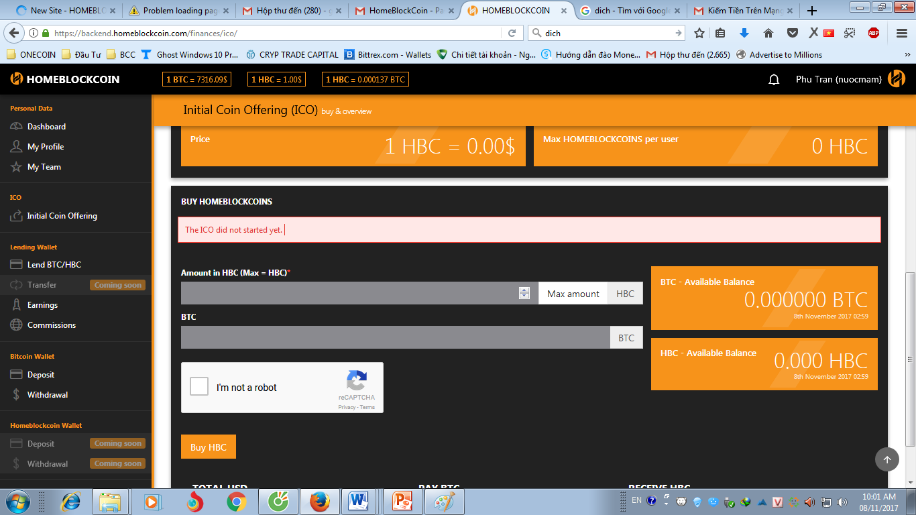Screen dimensions: 916x515
Task: Click the BTC amount input field
Action: tap(396, 337)
